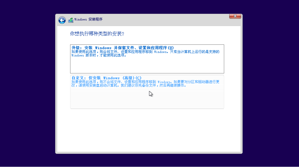299x167 pixels.
Task: Click the heading 你想执行哪种类型的安装?
Action: pyautogui.click(x=97, y=34)
